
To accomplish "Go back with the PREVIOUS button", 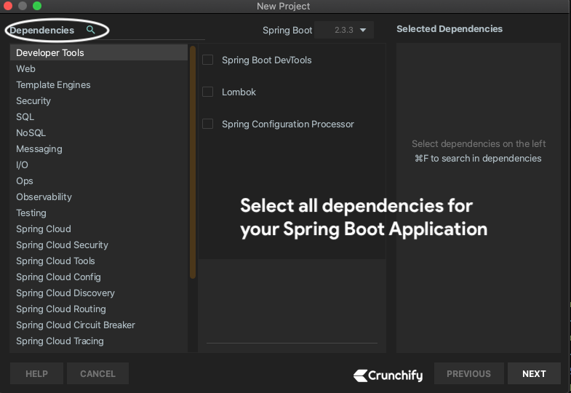I will tap(468, 373).
